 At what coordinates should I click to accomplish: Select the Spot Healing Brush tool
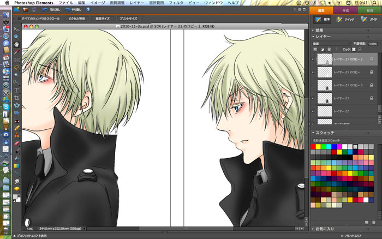tap(16, 128)
